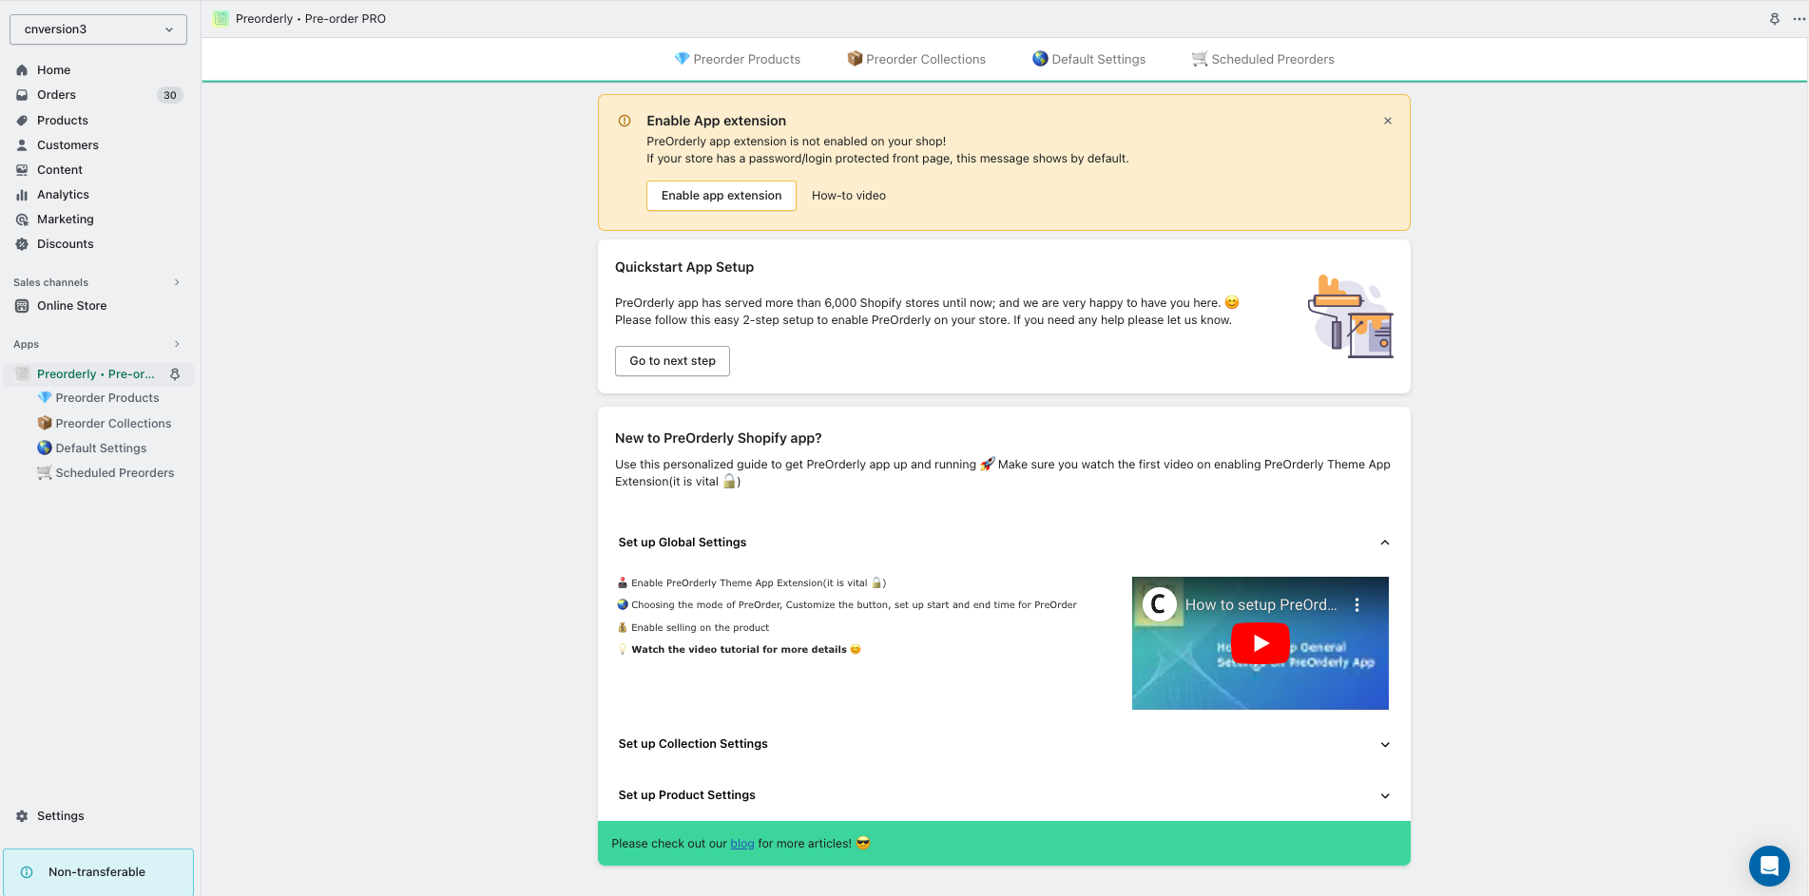Play the How to setup PreOrderly video

point(1260,643)
